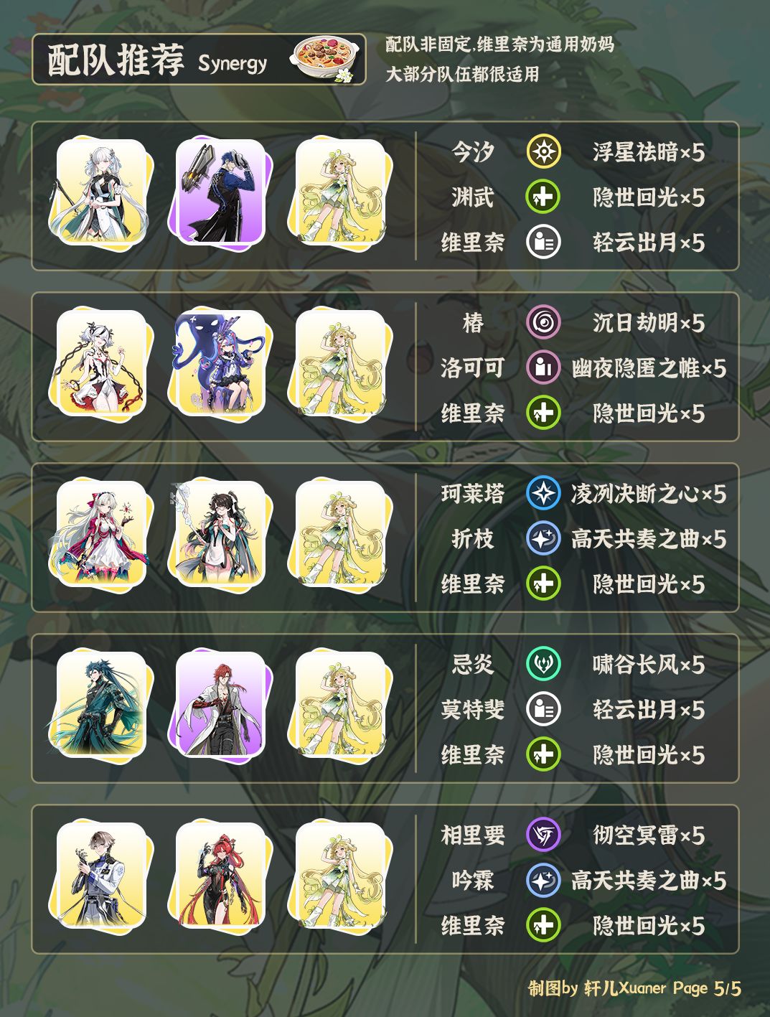Click the 浮星祛暗×5 set label
This screenshot has height=1017, width=770.
[649, 152]
